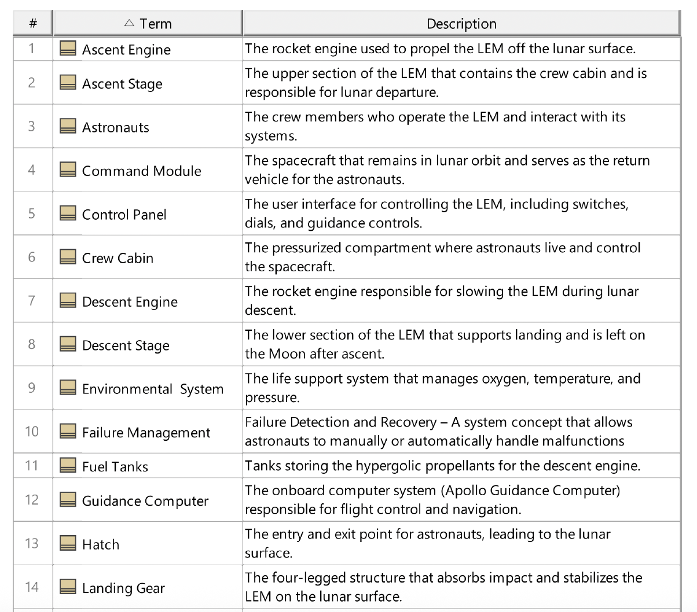The height and width of the screenshot is (612, 697).
Task: Click the Landing Gear term icon
Action: pyautogui.click(x=67, y=588)
